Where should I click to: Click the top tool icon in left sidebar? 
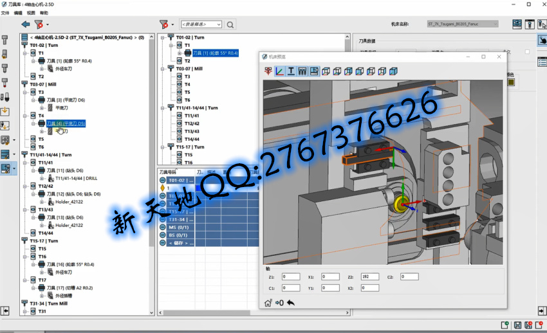coord(6,40)
